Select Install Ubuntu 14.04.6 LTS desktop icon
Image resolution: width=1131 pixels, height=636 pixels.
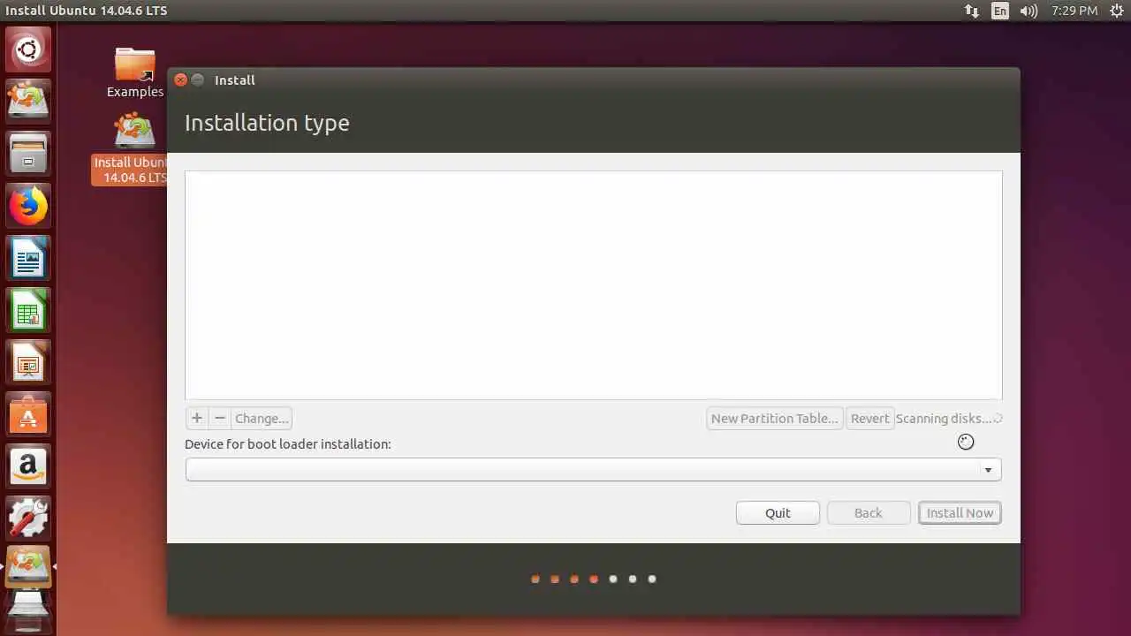tap(131, 149)
